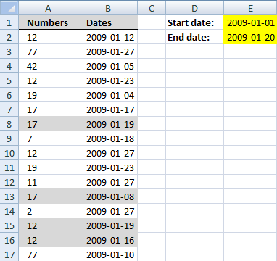Click shaded date cell 2009-01-08

108,196
